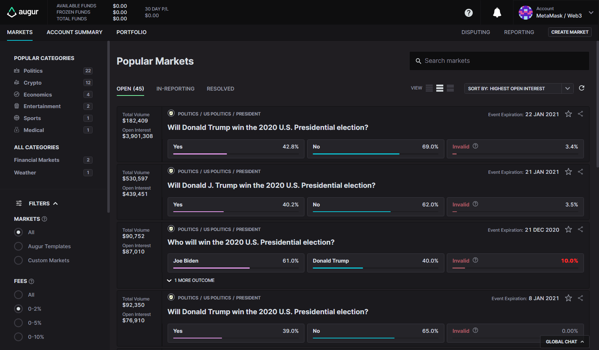The image size is (599, 350).
Task: Click the Crypto category icon
Action: click(x=16, y=82)
